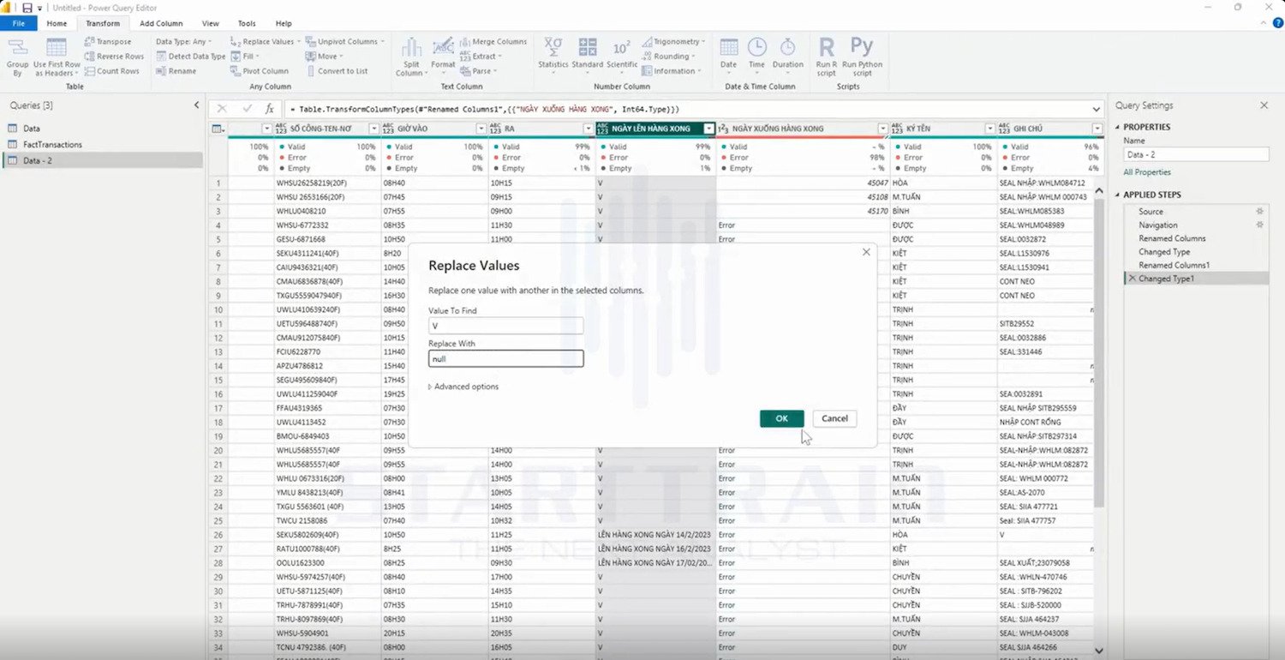Expand Advanced options in the dialog
1285x660 pixels.
point(463,387)
